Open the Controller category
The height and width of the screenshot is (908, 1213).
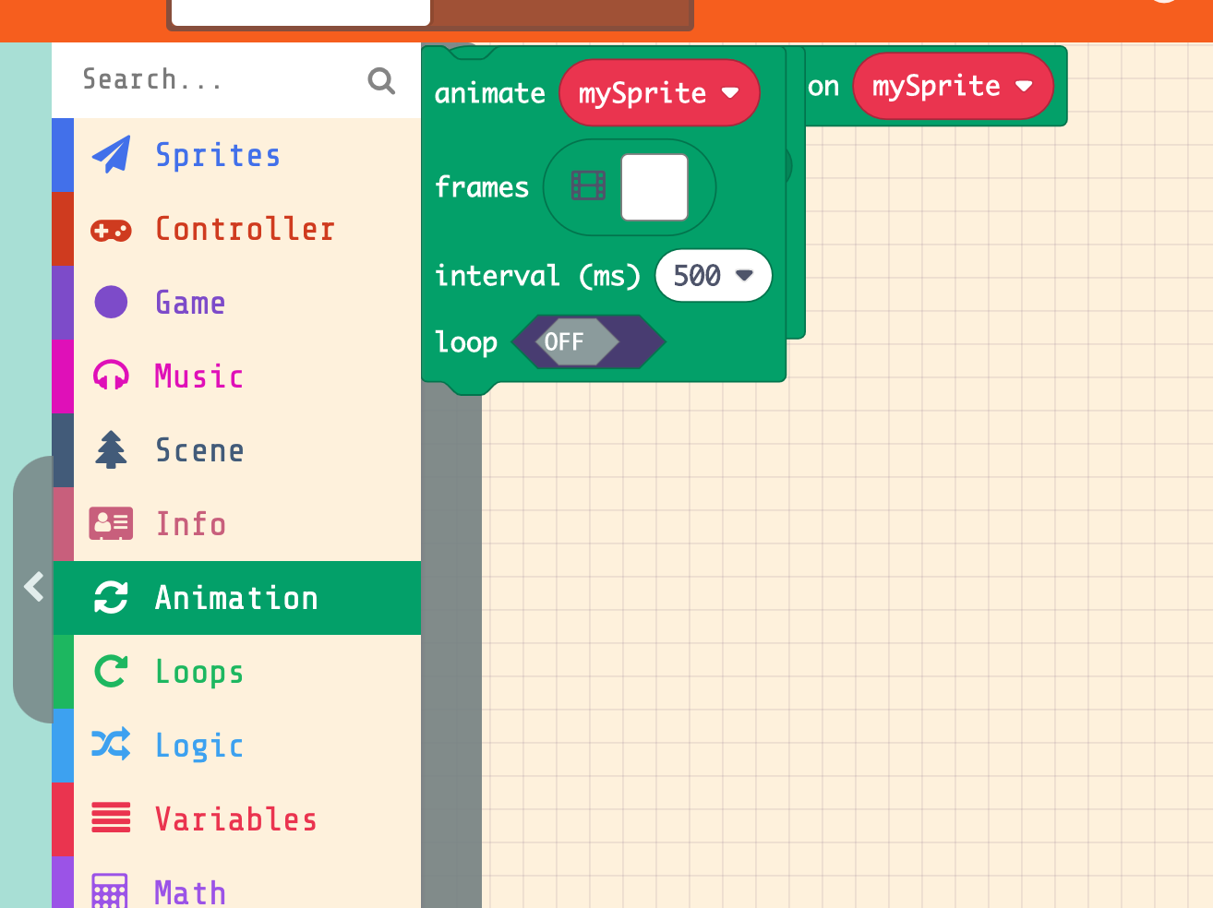point(236,229)
